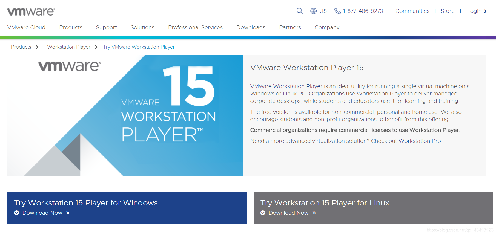The width and height of the screenshot is (496, 235).
Task: Open the VMware Cloud menu
Action: click(26, 27)
